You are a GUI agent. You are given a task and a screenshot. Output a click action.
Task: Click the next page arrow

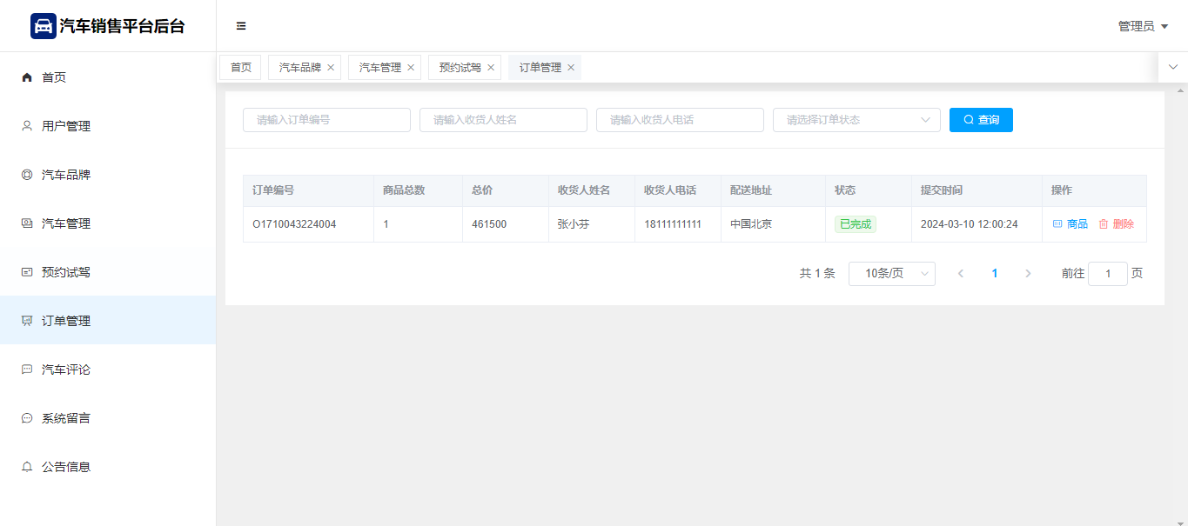pyautogui.click(x=1028, y=274)
